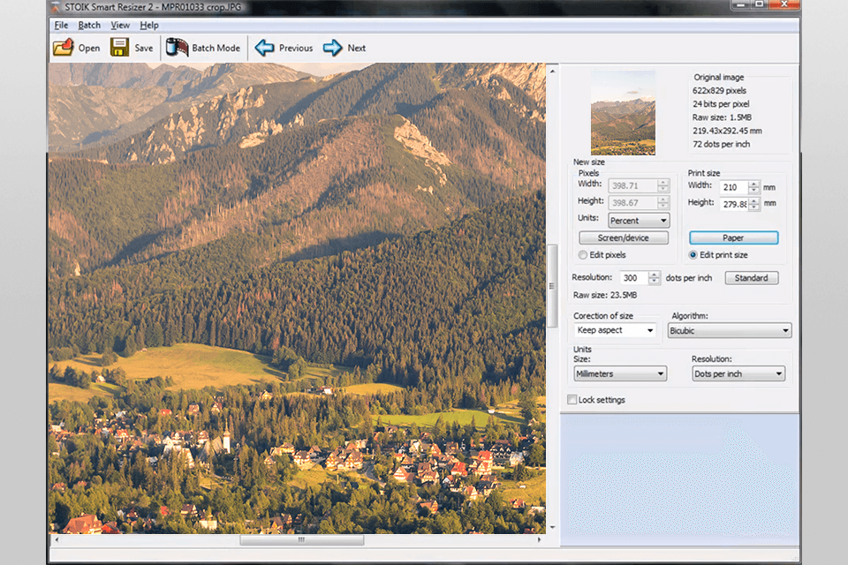This screenshot has height=565, width=848.
Task: Select the Edit print size radio button
Action: coord(693,254)
